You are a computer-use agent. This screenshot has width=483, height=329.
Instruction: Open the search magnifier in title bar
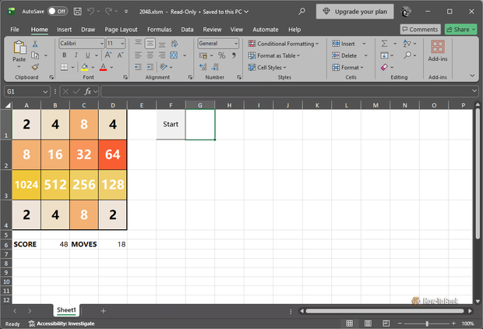[x=302, y=12]
